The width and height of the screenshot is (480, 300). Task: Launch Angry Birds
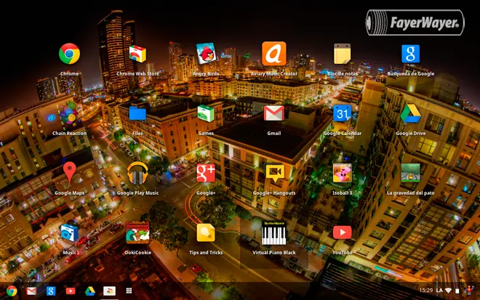(206, 54)
